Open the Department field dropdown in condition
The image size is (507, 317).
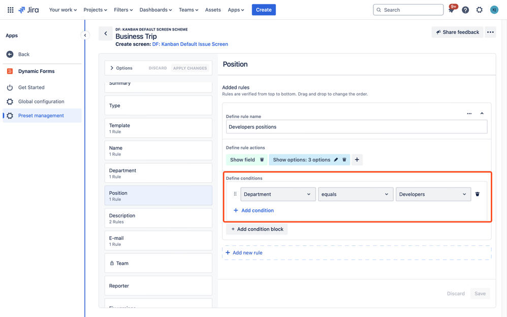278,194
